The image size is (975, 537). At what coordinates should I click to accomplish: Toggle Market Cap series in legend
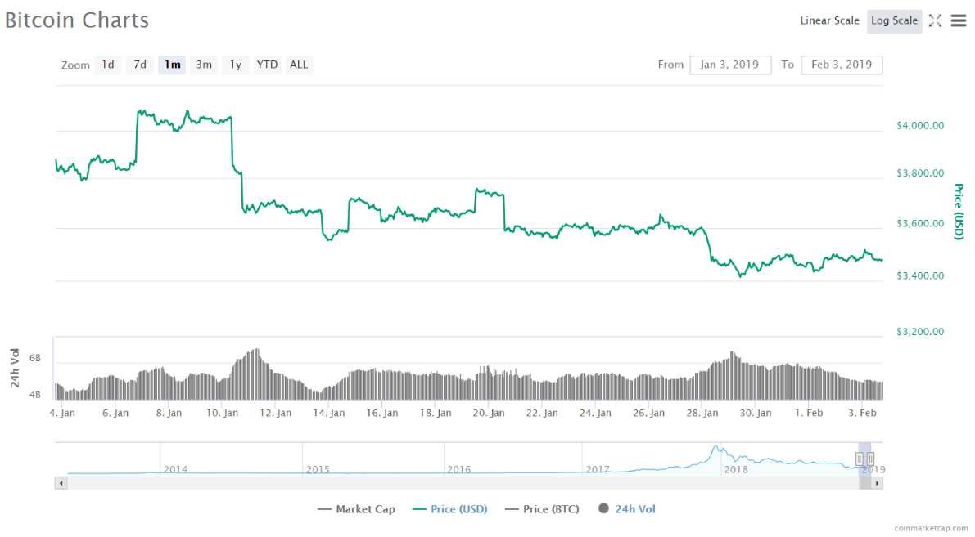pyautogui.click(x=356, y=509)
